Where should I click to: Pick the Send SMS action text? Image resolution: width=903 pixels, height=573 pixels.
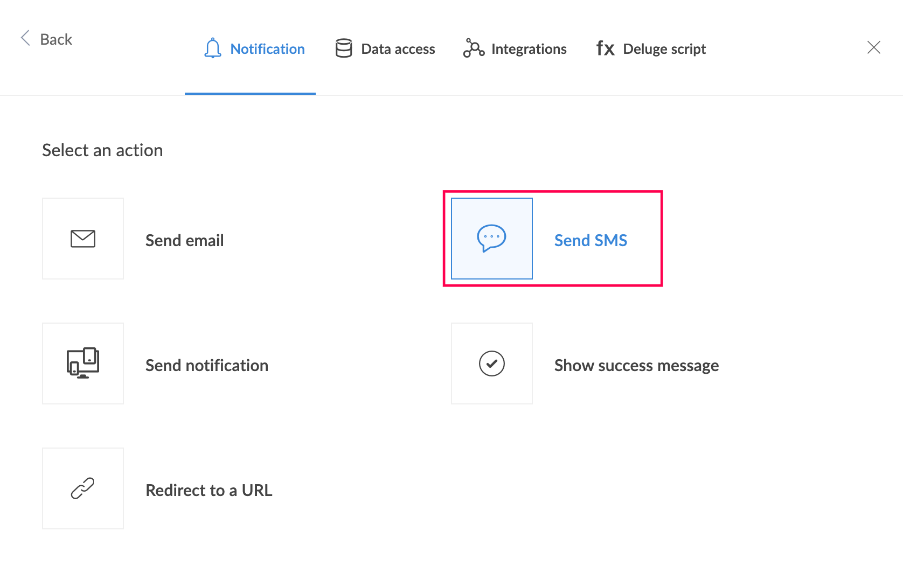[591, 240]
